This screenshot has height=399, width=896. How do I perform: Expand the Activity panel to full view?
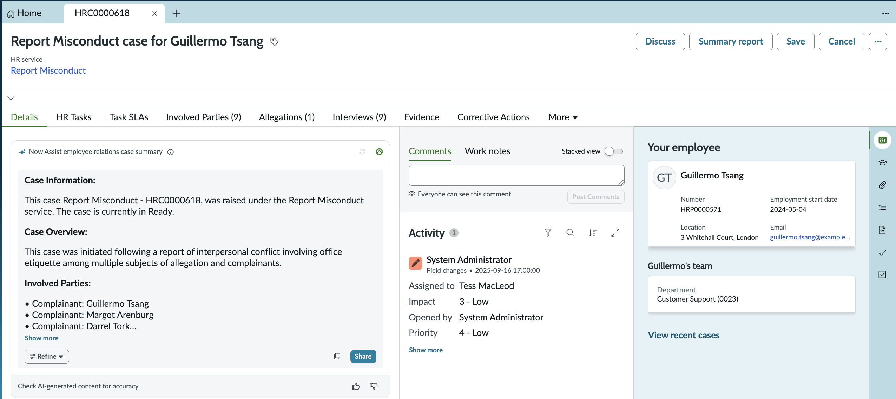(615, 232)
